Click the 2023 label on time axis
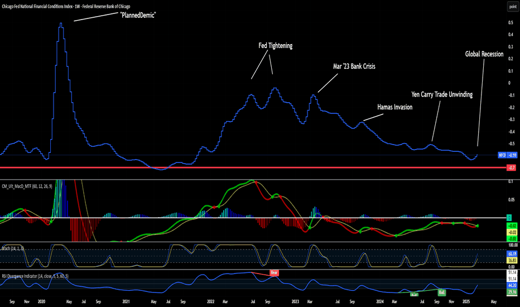The image size is (520, 307). click(295, 301)
